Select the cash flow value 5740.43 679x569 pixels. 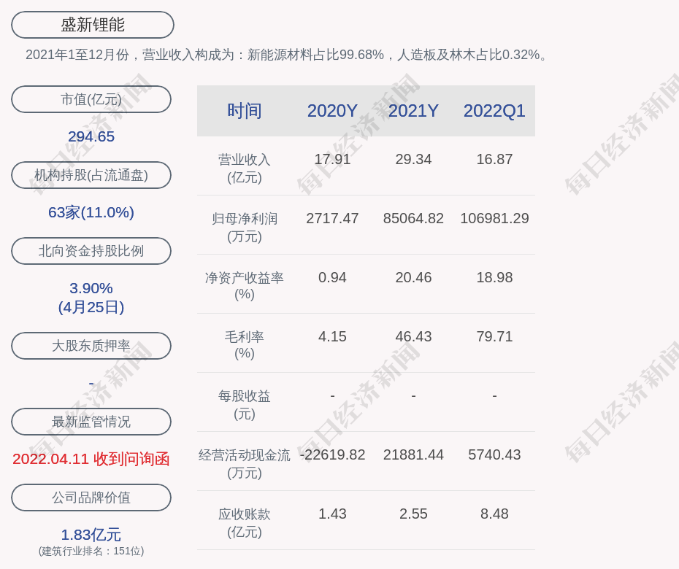494,454
